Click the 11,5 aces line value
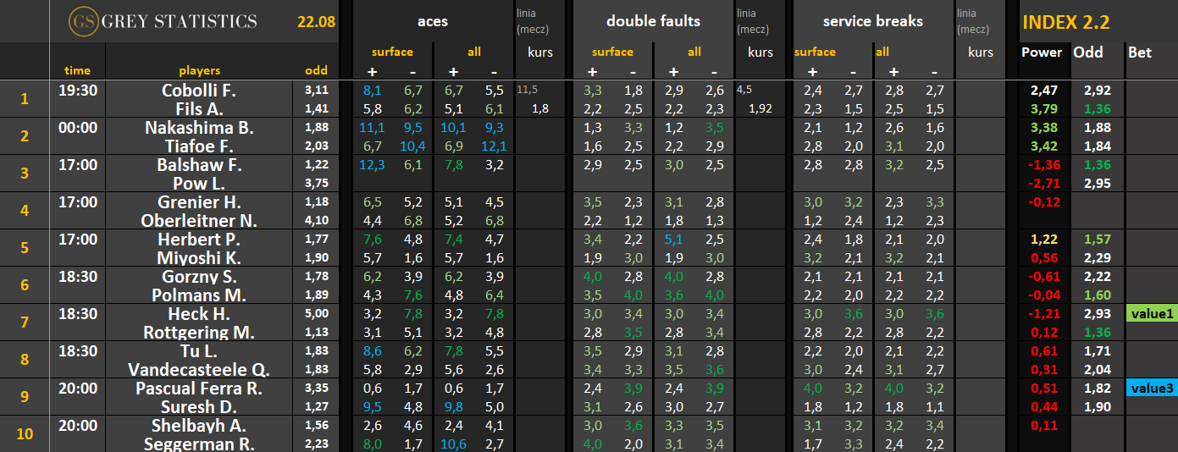The height and width of the screenshot is (452, 1178). tap(527, 88)
